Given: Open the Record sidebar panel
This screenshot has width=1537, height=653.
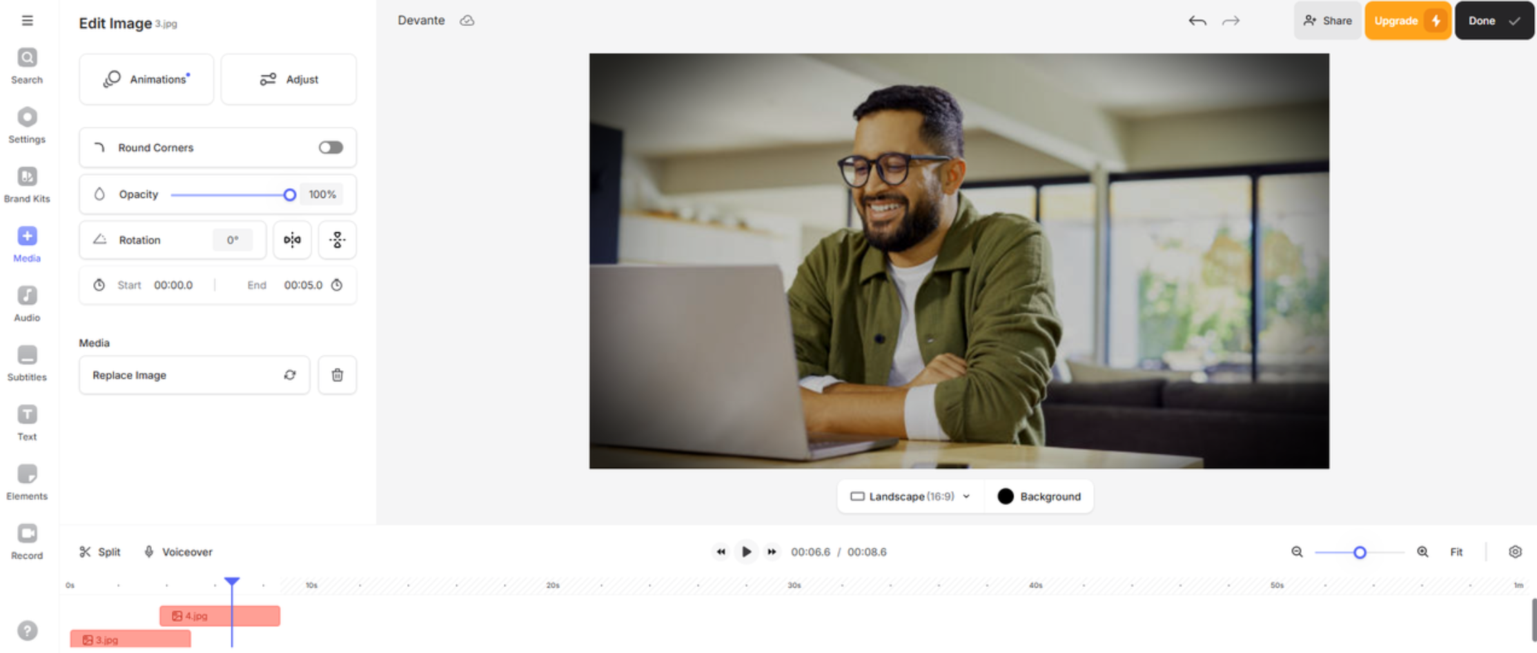Looking at the screenshot, I should coord(27,541).
